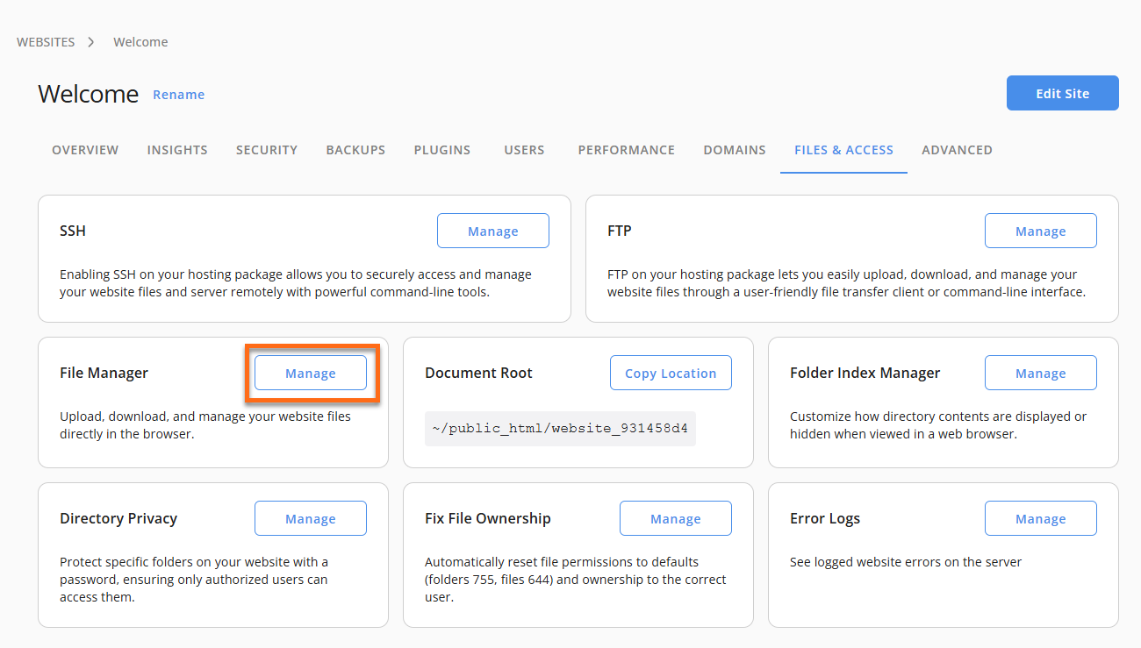Click the breadcrumb chevron separator
Viewport: 1141px width, 648px height.
tap(91, 42)
